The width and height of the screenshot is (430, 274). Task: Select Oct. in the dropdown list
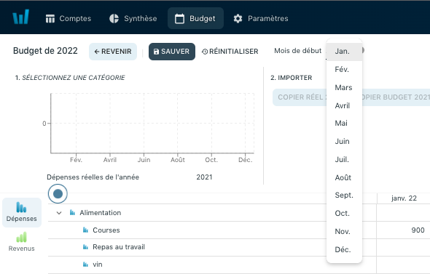(x=344, y=213)
